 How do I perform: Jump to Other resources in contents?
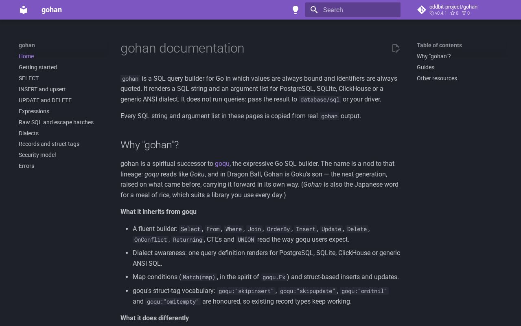pyautogui.click(x=437, y=78)
